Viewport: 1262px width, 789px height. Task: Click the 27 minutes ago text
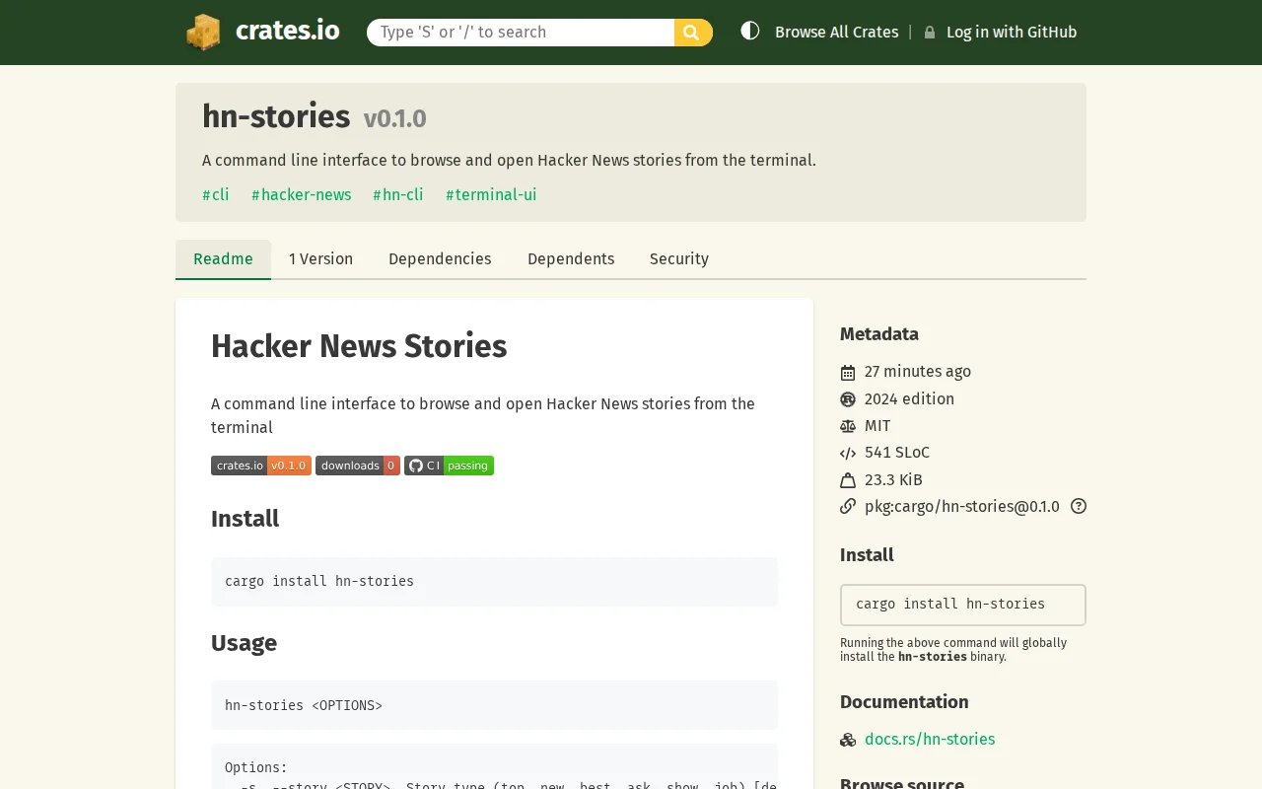(x=918, y=372)
